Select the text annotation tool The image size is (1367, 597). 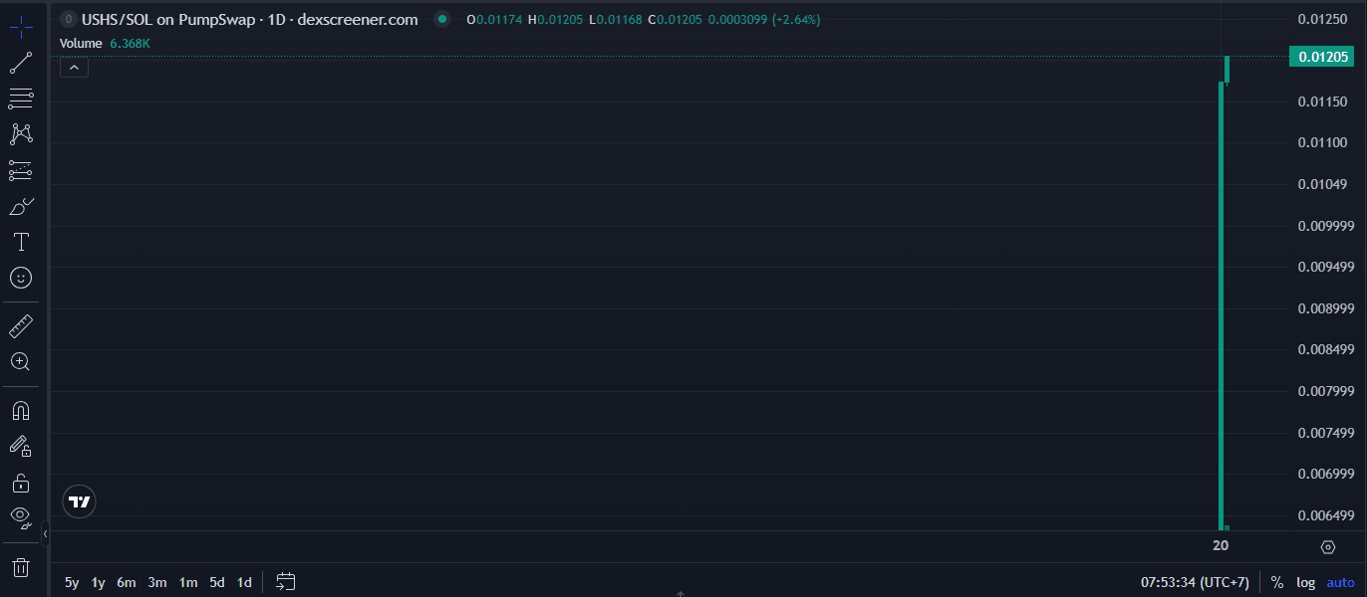[20, 242]
